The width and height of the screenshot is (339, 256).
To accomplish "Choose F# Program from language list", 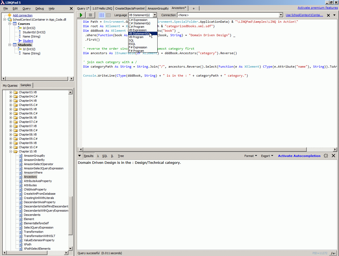I will click(x=143, y=51).
